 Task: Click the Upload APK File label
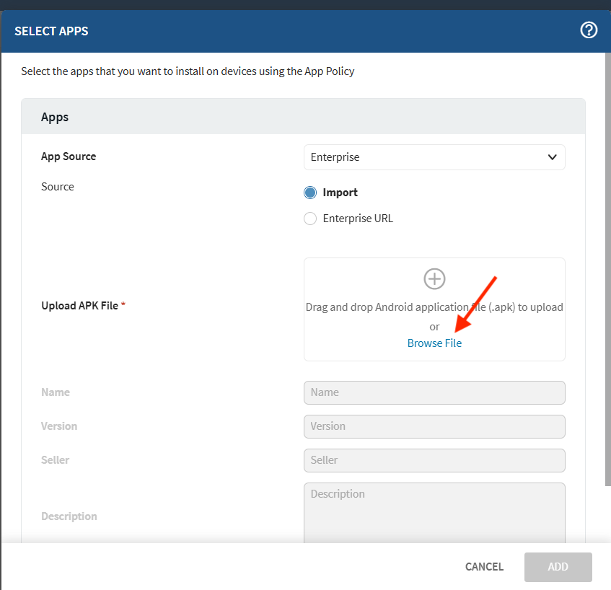tap(79, 306)
